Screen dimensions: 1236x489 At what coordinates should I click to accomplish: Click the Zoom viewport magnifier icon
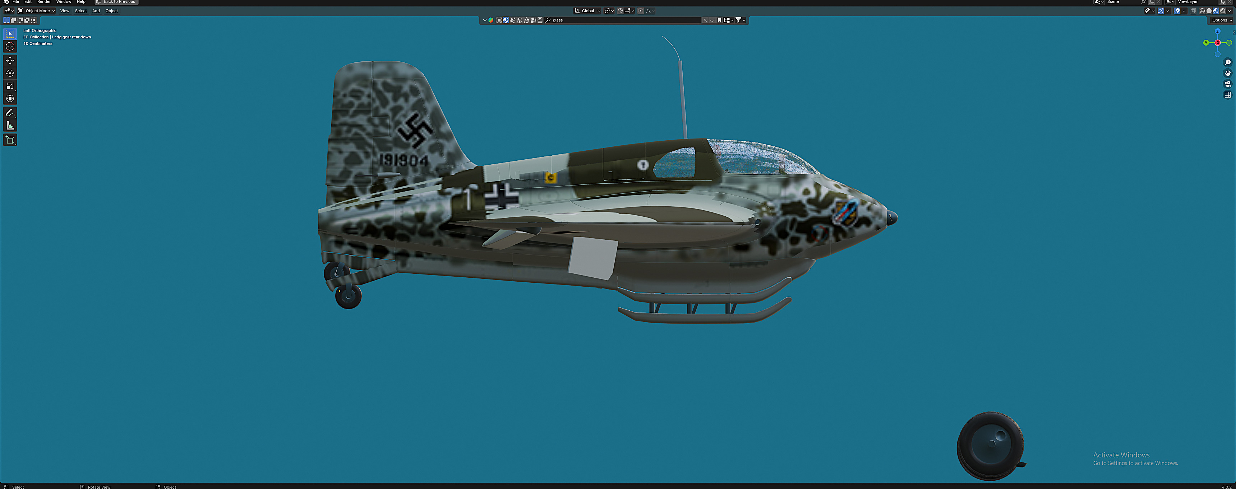tap(1227, 62)
